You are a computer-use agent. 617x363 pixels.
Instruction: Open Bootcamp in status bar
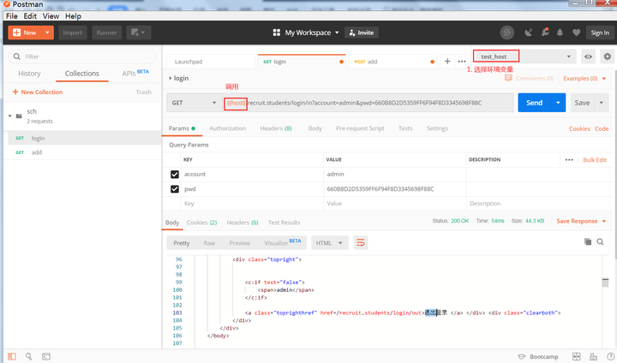[x=538, y=357]
